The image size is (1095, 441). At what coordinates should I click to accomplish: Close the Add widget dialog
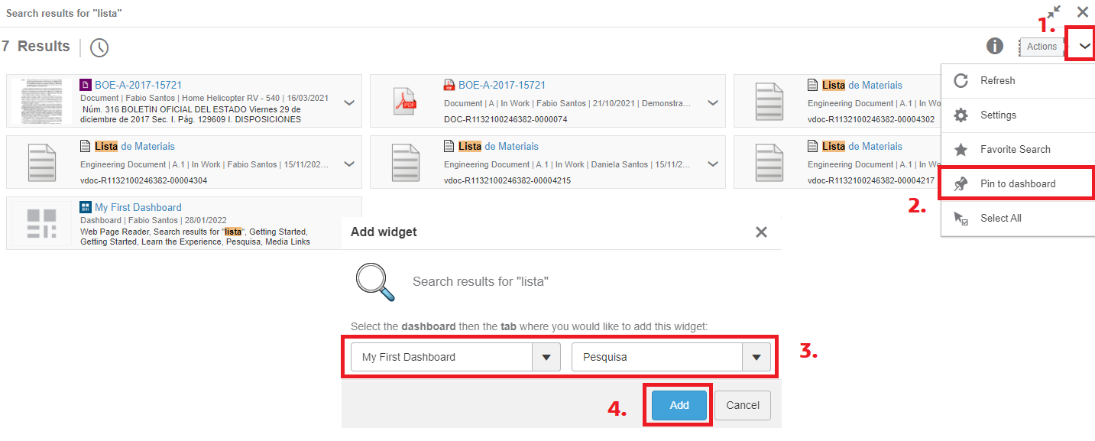point(760,232)
